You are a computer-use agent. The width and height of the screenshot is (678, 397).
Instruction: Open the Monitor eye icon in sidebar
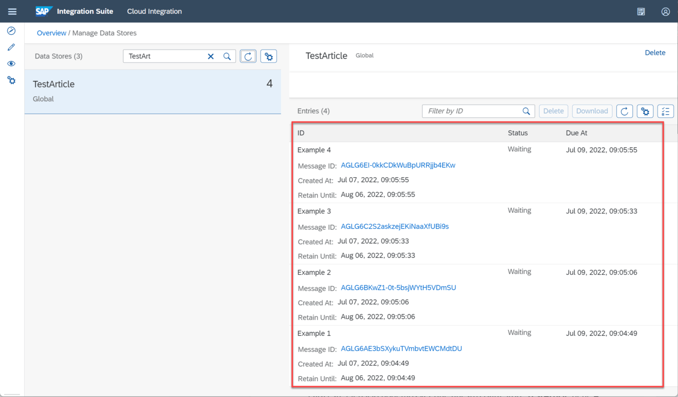(11, 64)
